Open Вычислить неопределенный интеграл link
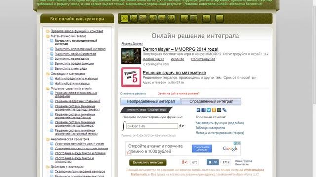Image resolution: width=316 pixels, height=177 pixels. (76, 42)
